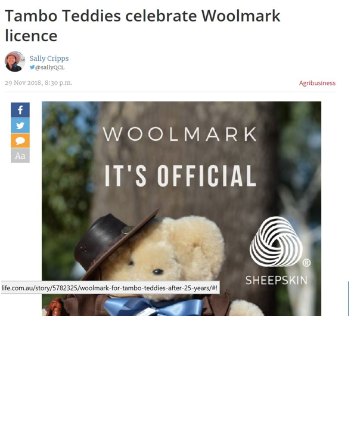
Task: Click the status bar URL tooltip
Action: 110,288
